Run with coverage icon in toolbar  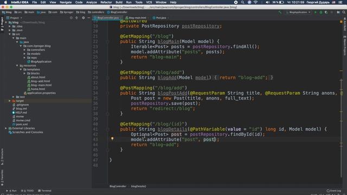coord(326,12)
